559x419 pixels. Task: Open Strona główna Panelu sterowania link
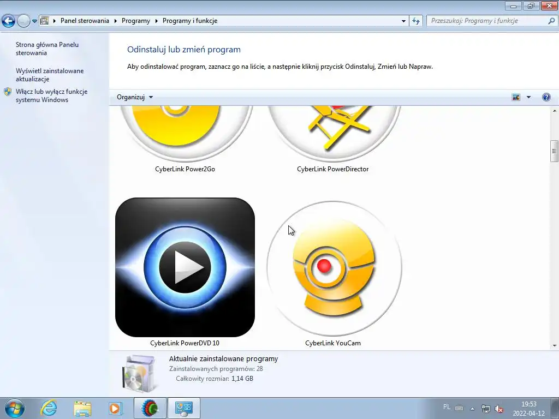pyautogui.click(x=47, y=49)
